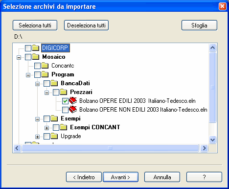Collapse the BancaDati tree node
Screen dimensions: 229x189
(38, 84)
